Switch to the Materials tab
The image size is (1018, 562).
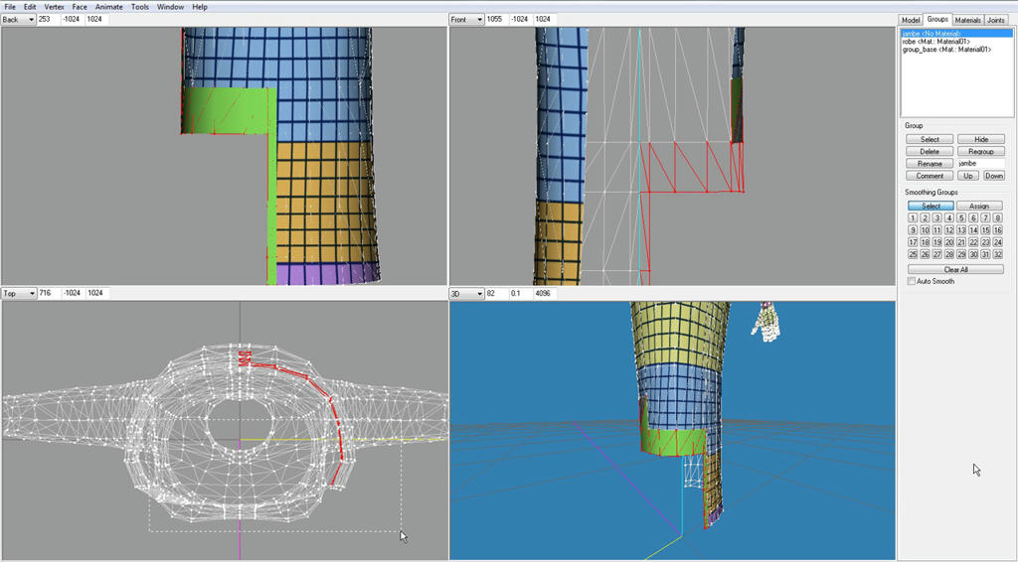click(968, 20)
